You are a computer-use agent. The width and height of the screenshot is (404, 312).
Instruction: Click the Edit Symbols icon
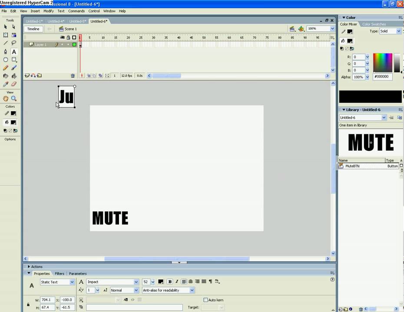(301, 29)
